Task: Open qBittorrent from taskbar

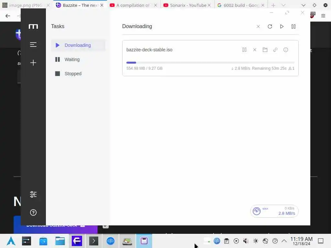Action: point(111,241)
